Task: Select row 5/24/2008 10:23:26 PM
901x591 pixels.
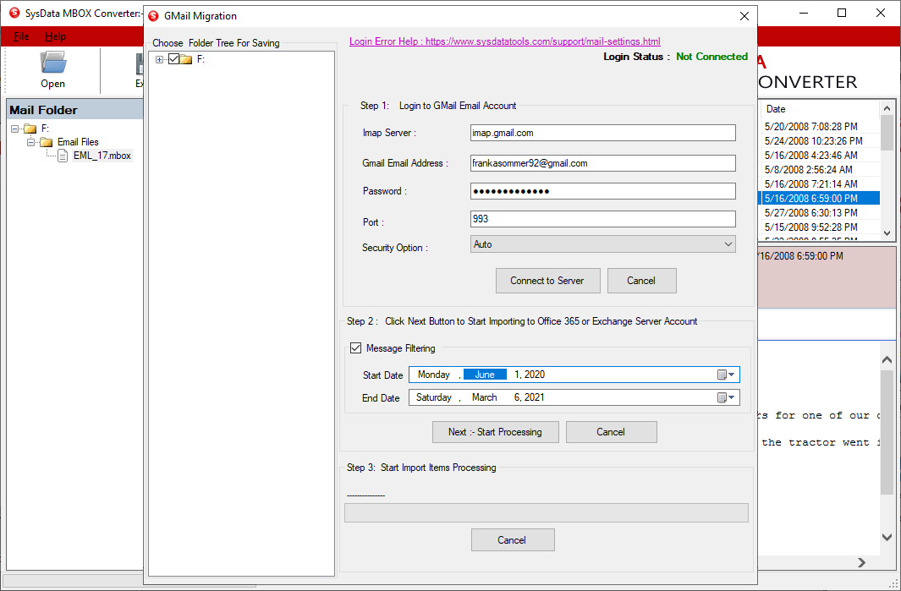Action: click(x=821, y=140)
